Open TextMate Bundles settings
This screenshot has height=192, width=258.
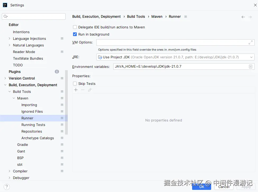[28, 59]
